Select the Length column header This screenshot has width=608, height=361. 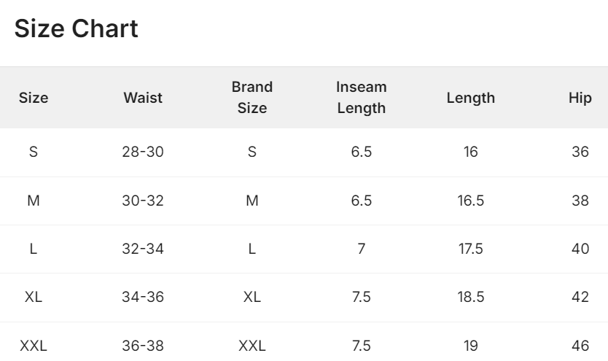coord(471,98)
